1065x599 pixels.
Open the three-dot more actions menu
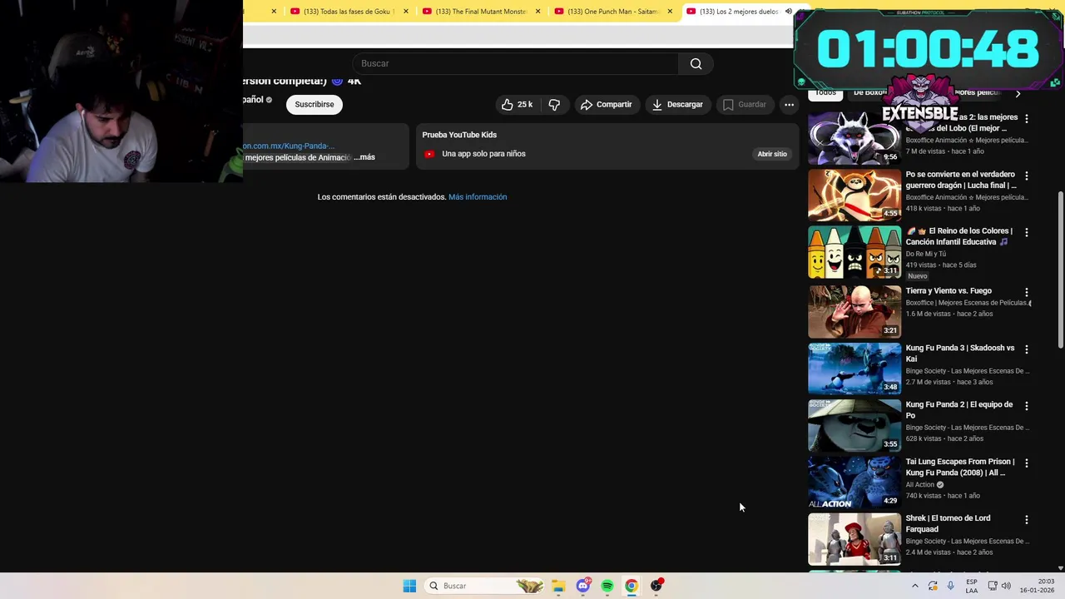(x=789, y=104)
